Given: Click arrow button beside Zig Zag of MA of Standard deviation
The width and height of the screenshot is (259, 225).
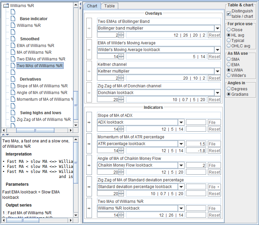Looking at the screenshot, I should (x=89, y=187).
